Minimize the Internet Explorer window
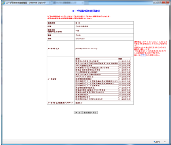The height and width of the screenshot is (145, 171). (x=156, y=2)
